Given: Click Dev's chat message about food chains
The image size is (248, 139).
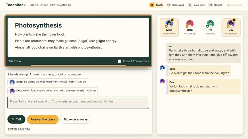Looking at the screenshot, I should click(x=204, y=87).
